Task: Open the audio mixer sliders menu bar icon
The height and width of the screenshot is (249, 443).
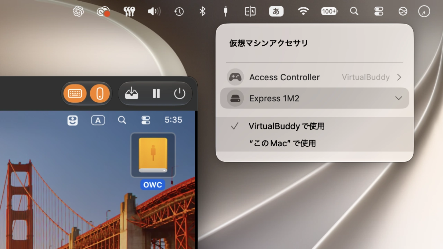Action: pos(129,11)
